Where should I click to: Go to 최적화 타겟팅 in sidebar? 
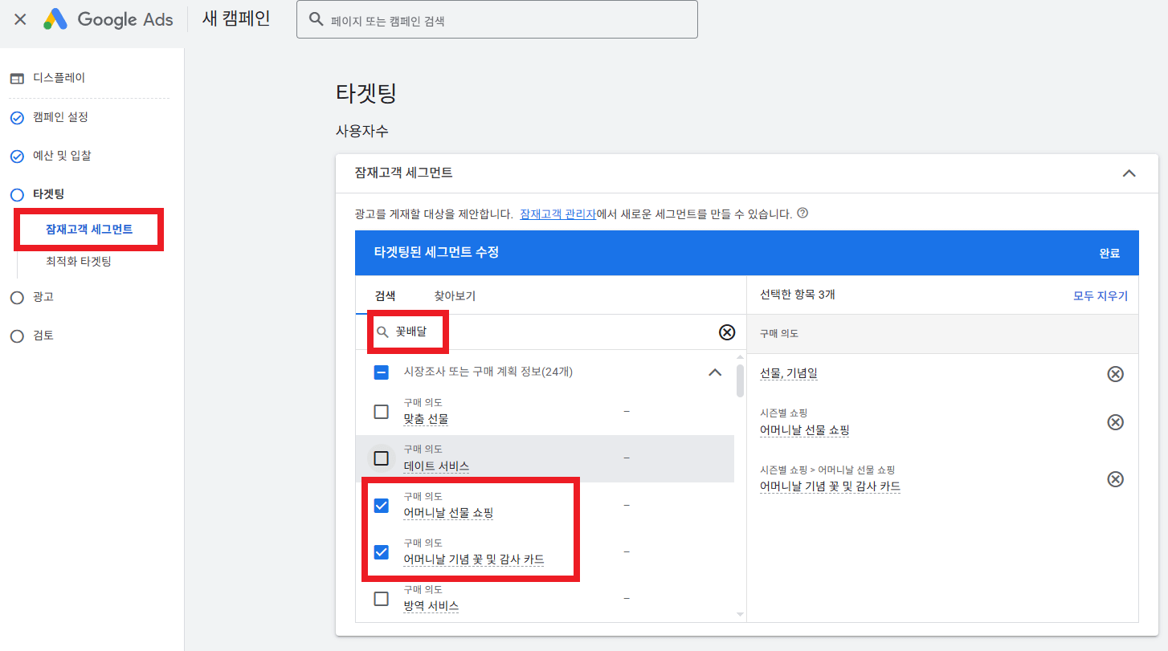coord(78,262)
